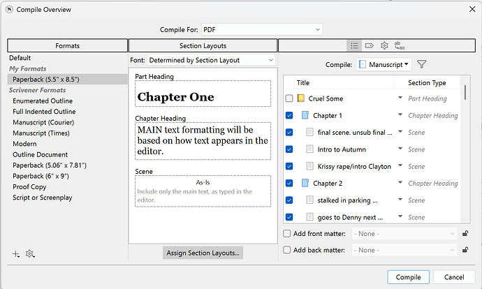The height and width of the screenshot is (289, 482).
Task: Select the Full Indented Outline format
Action: (44, 112)
